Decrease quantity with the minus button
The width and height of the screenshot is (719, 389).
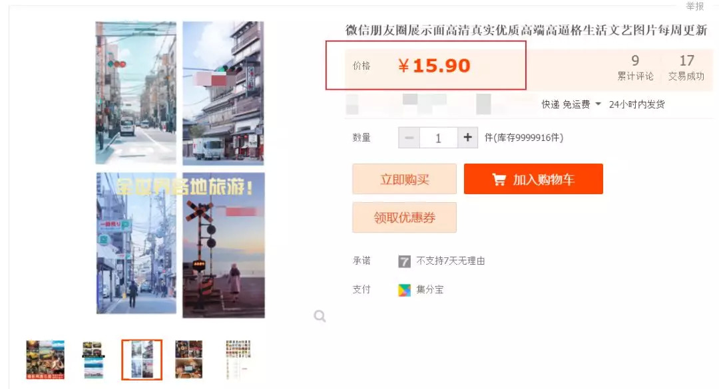(409, 138)
